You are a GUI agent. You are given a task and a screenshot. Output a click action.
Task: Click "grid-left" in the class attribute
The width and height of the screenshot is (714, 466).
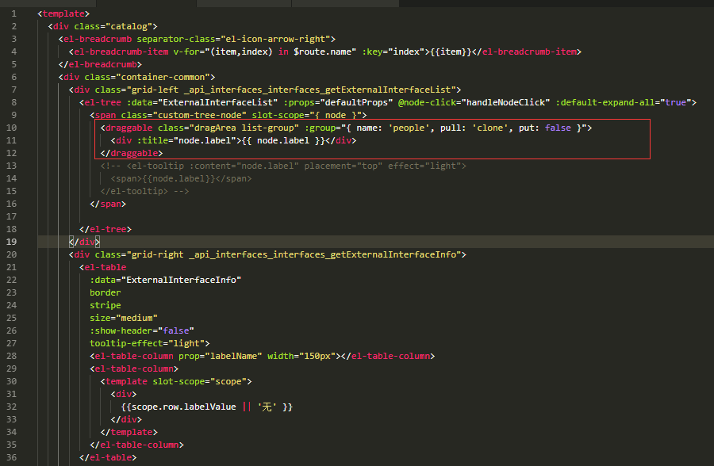pyautogui.click(x=155, y=90)
